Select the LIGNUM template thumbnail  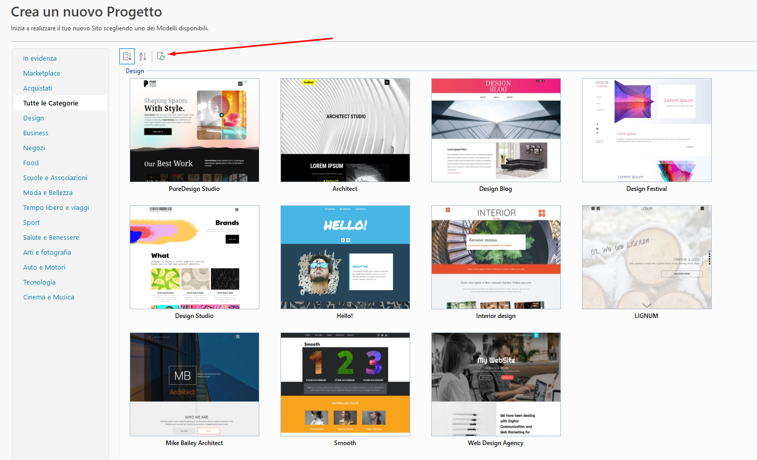tap(646, 257)
